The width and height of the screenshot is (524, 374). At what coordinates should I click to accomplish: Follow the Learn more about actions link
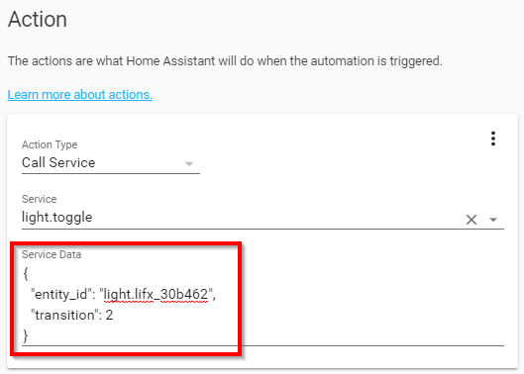80,95
